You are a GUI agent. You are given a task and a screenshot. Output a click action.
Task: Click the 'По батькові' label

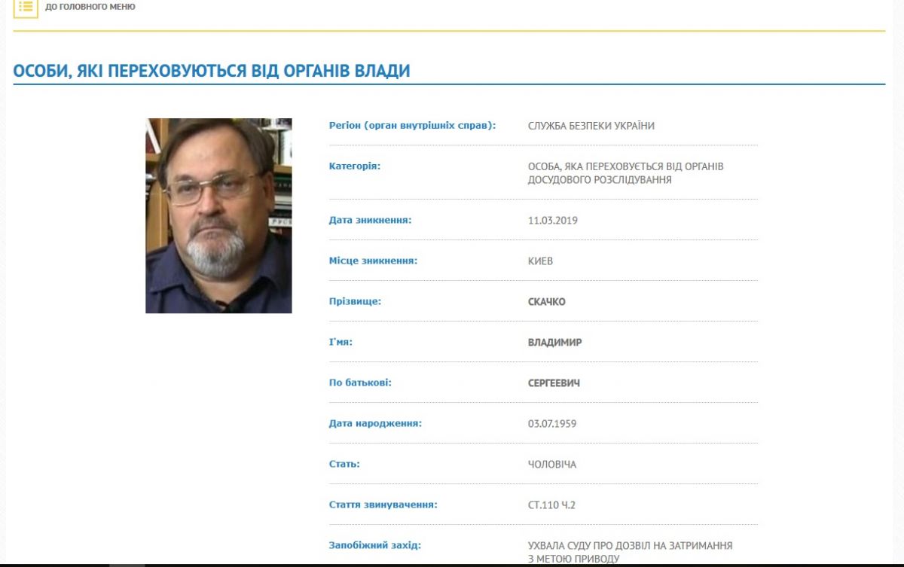[x=360, y=383]
